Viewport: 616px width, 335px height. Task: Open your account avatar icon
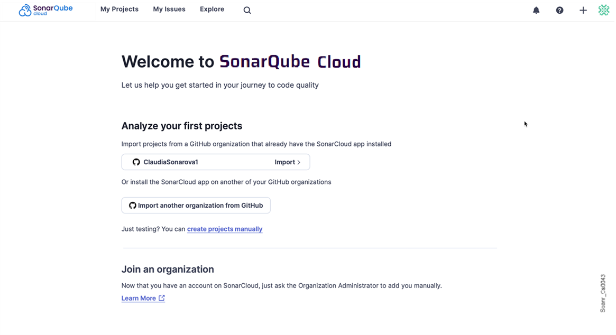[x=604, y=10]
